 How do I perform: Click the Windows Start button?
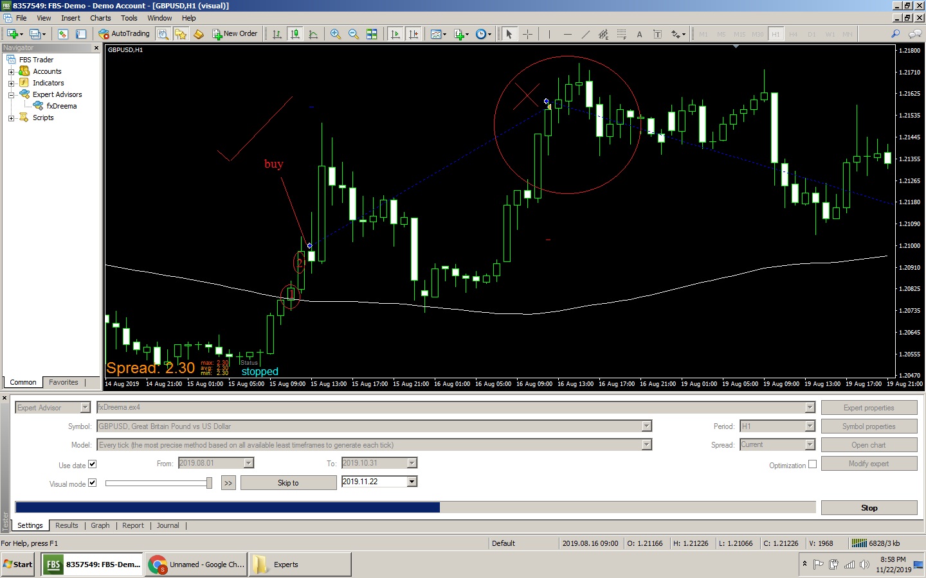17,565
